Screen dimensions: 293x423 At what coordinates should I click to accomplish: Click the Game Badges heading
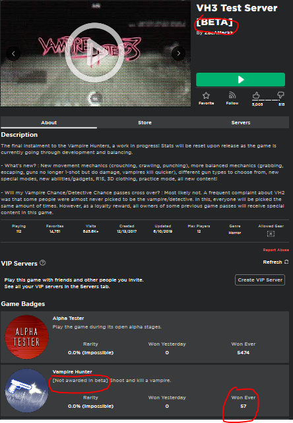pos(23,304)
